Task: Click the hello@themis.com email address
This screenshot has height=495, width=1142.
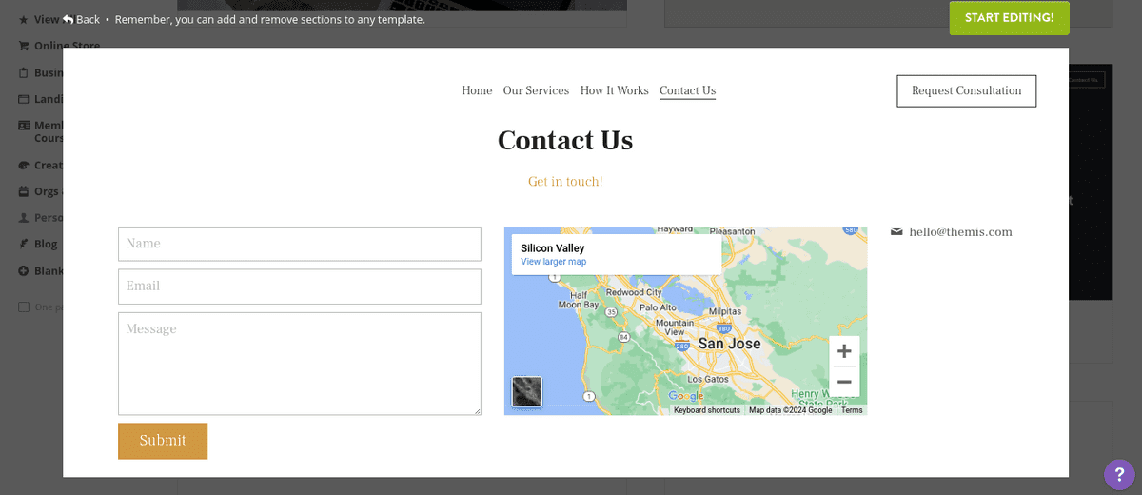Action: 960,231
